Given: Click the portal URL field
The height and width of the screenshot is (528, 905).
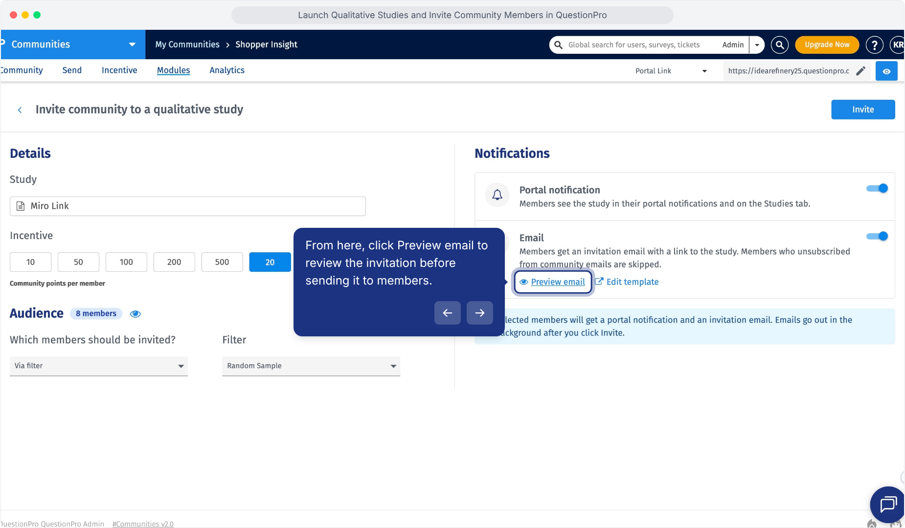Looking at the screenshot, I should tap(789, 71).
